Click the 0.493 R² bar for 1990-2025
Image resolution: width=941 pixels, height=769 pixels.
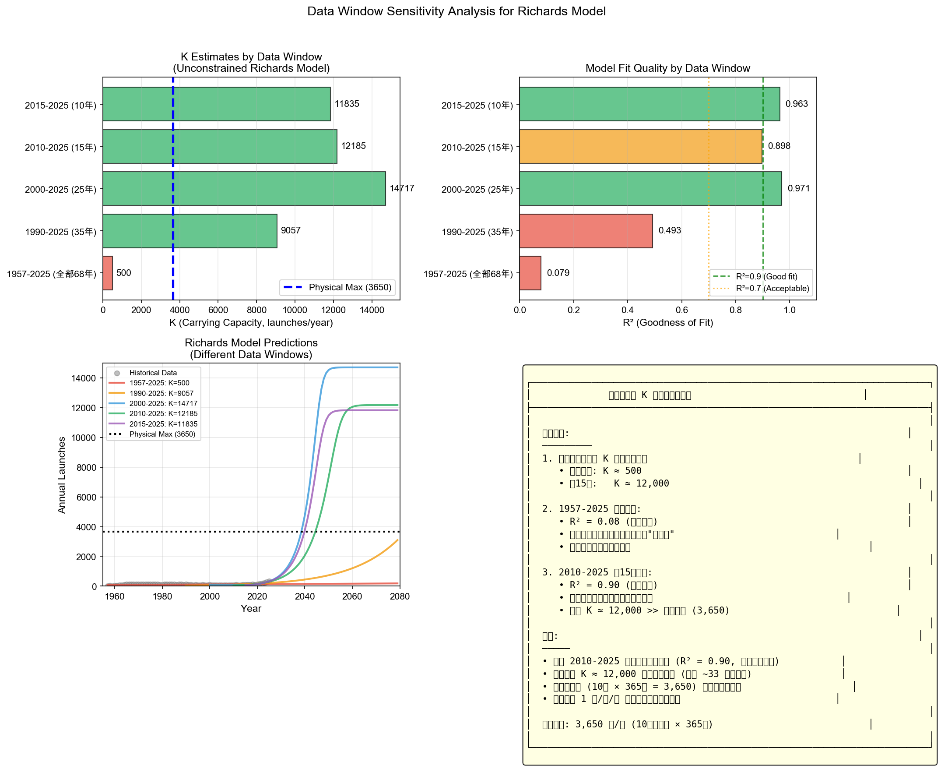(x=586, y=231)
